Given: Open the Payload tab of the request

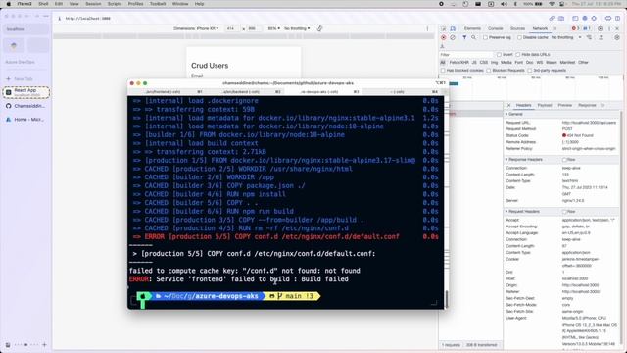Looking at the screenshot, I should tap(545, 105).
